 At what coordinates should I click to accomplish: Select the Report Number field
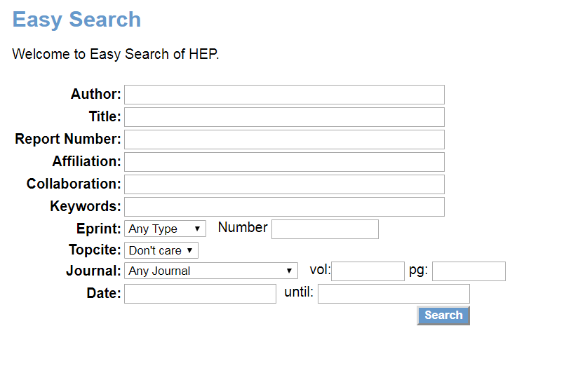[x=284, y=140]
